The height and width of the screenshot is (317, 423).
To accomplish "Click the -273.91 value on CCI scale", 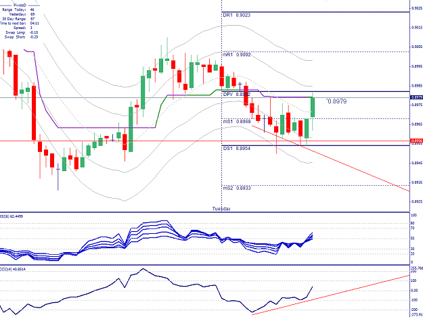I will 417,314.
